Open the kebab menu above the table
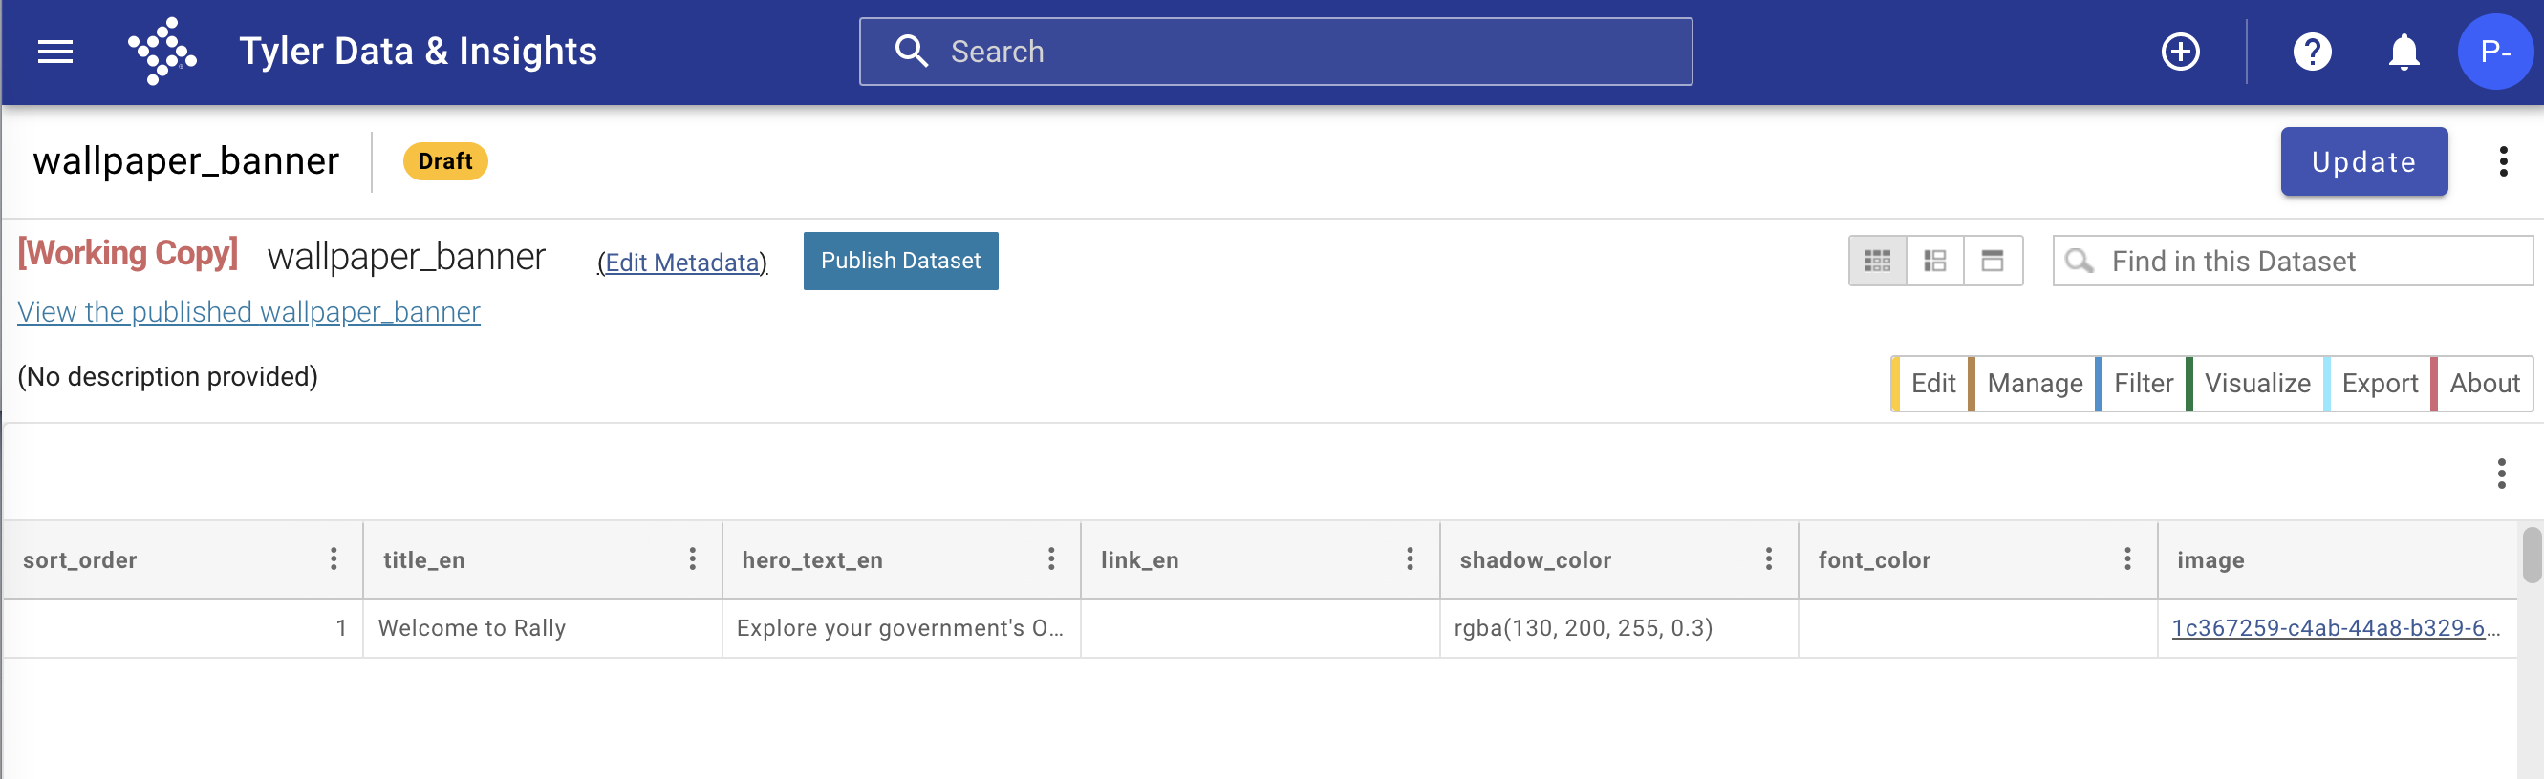 (x=2501, y=474)
